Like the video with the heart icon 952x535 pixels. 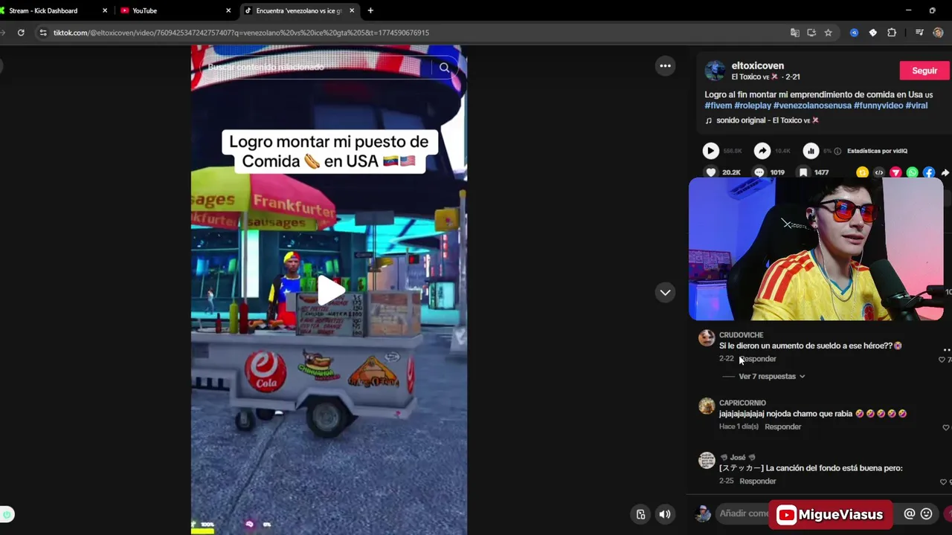pos(711,172)
